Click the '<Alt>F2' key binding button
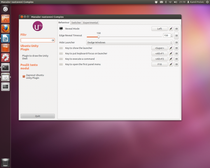The image size is (210, 168). [x=160, y=59]
